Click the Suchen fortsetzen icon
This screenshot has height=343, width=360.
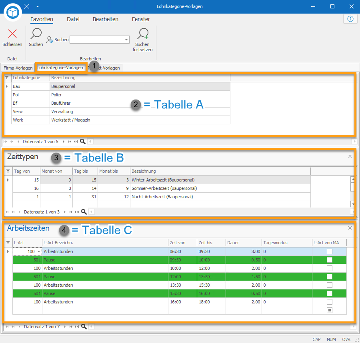click(x=143, y=34)
